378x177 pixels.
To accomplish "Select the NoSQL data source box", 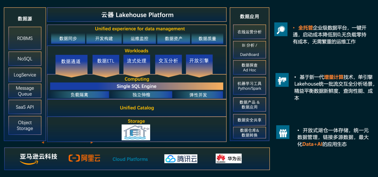I will click(x=25, y=59).
